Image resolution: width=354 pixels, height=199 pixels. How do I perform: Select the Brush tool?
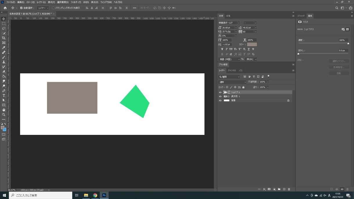[4, 57]
